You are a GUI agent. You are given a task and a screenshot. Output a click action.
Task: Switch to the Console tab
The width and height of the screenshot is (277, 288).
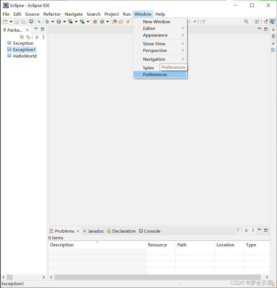[150, 231]
